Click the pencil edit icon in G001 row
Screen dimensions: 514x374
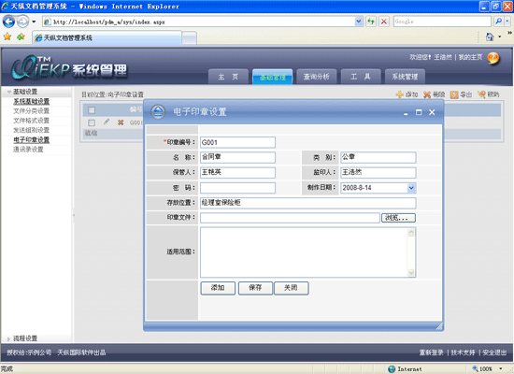(107, 122)
